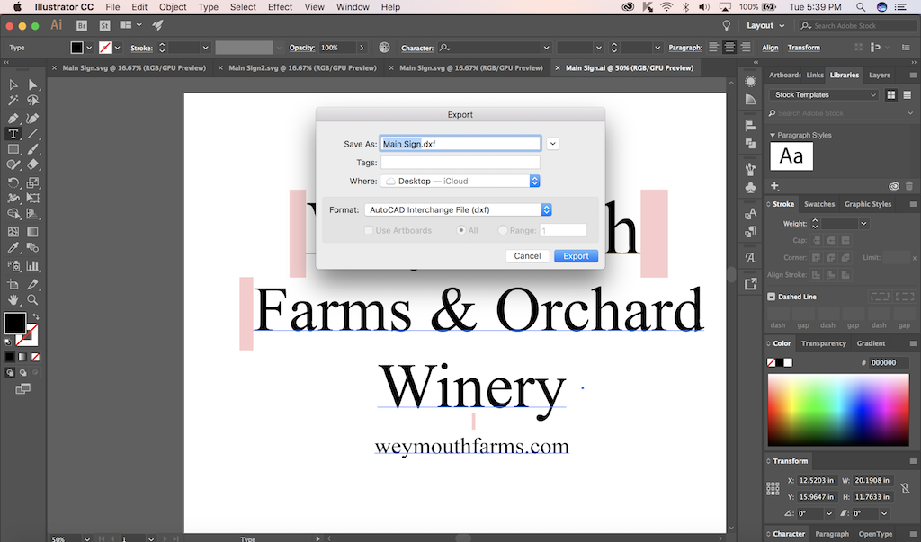Select the Column Graph tool
This screenshot has height=542, width=921.
pos(33,266)
